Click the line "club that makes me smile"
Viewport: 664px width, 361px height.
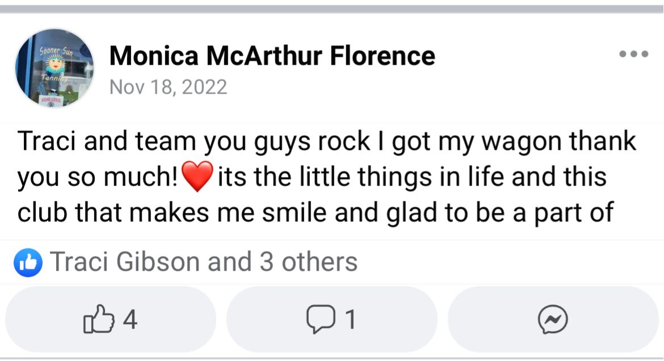315,212
